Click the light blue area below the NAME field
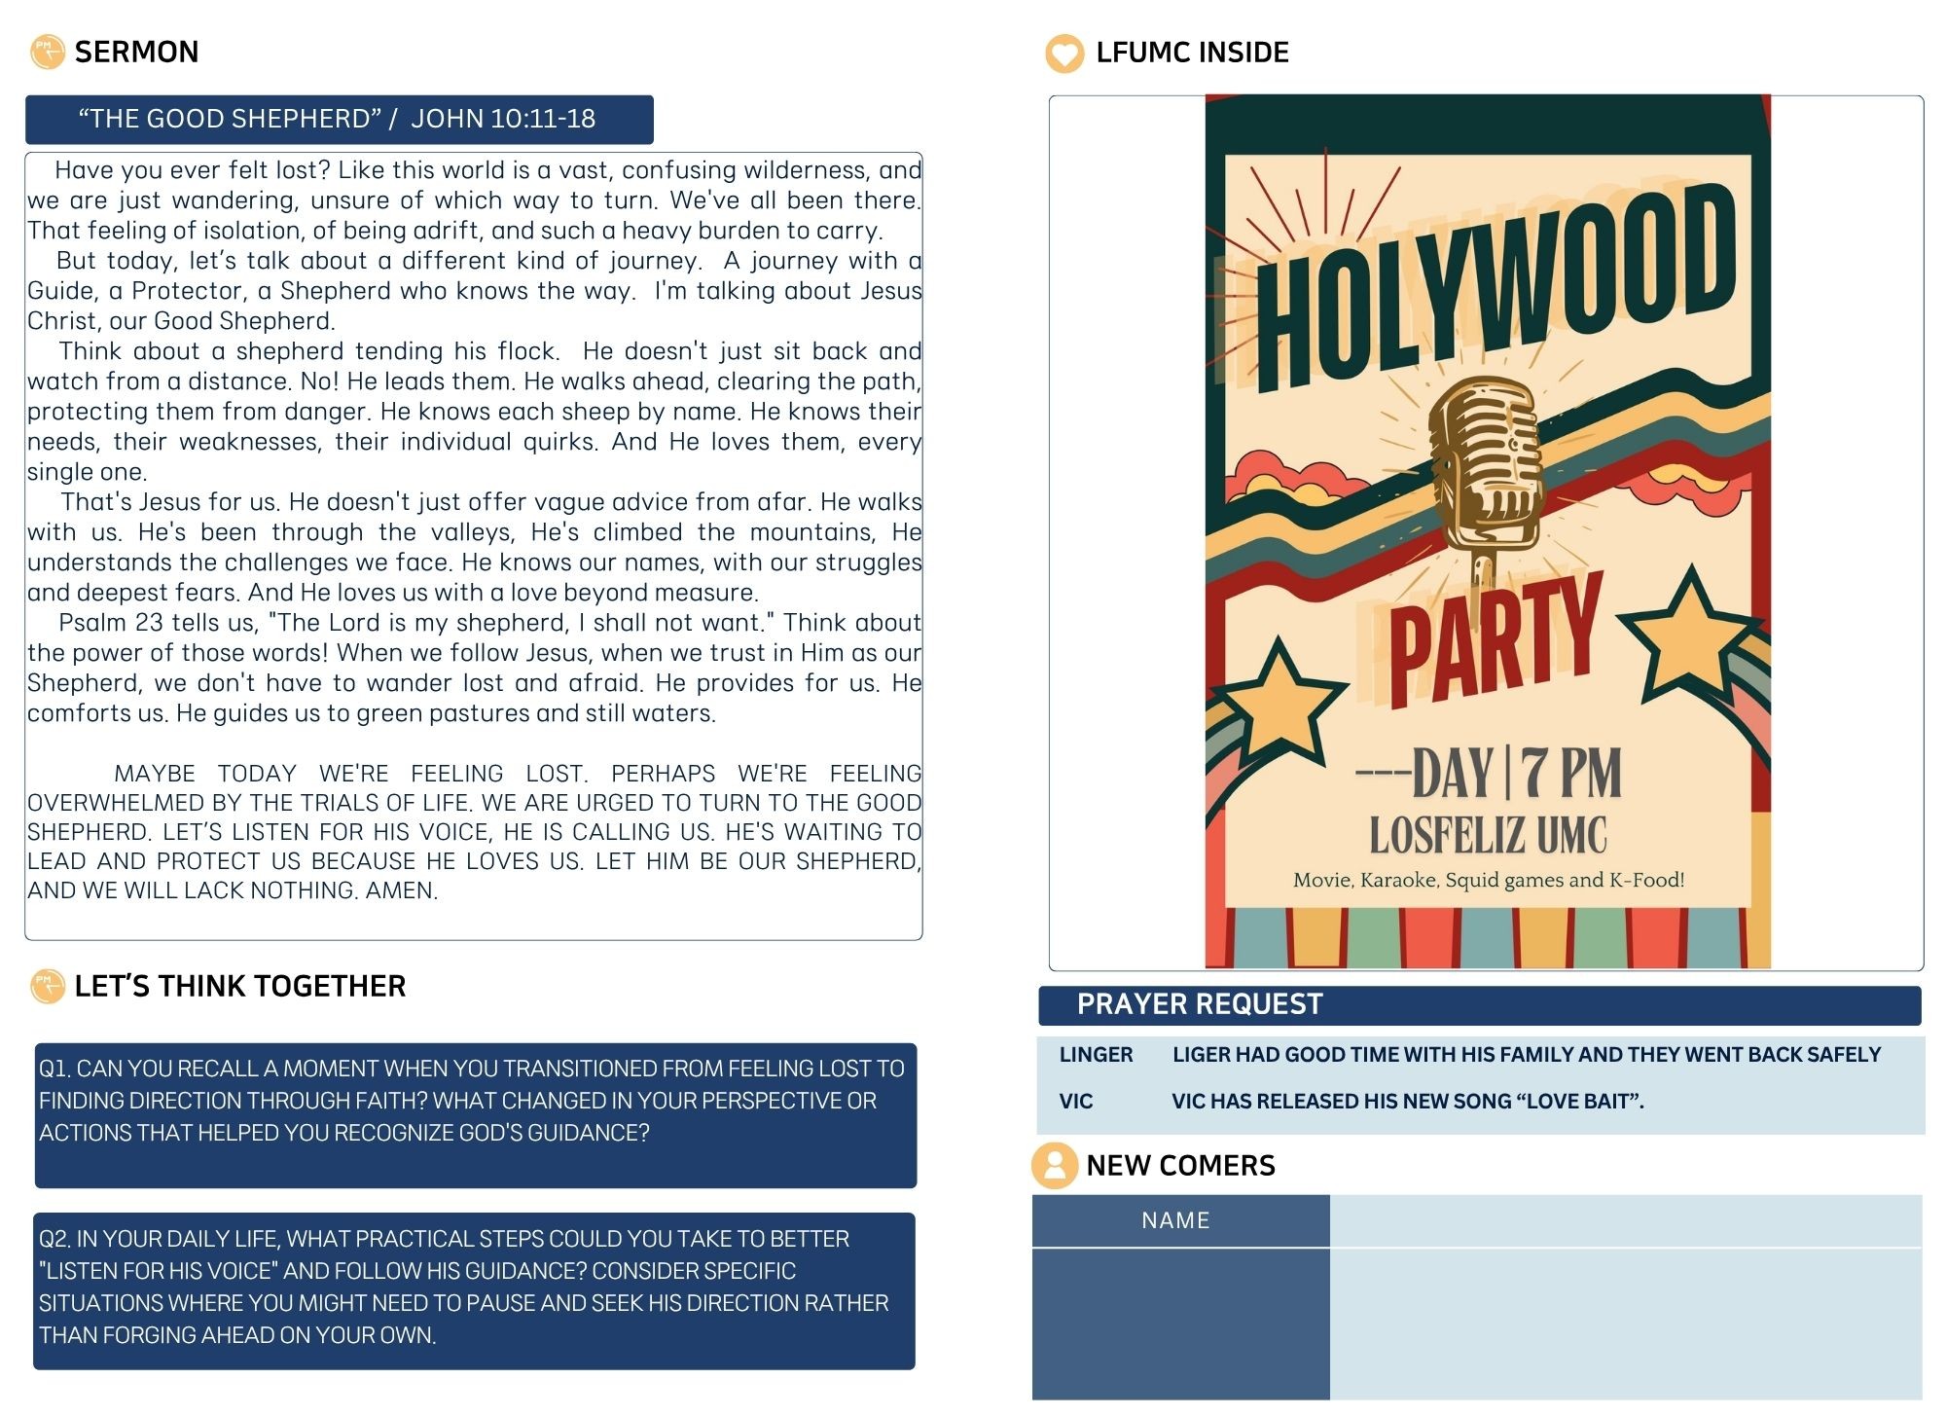This screenshot has width=1946, height=1415. (1626, 1324)
